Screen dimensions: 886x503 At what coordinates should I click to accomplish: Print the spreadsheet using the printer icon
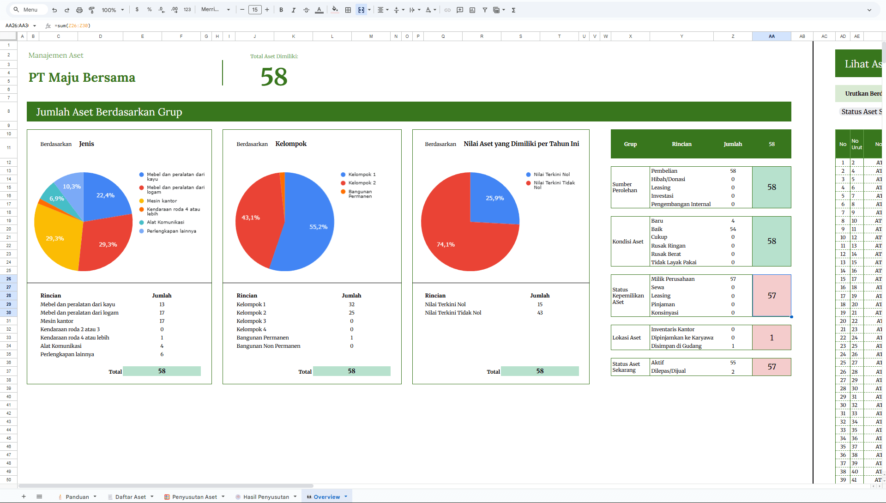(79, 10)
